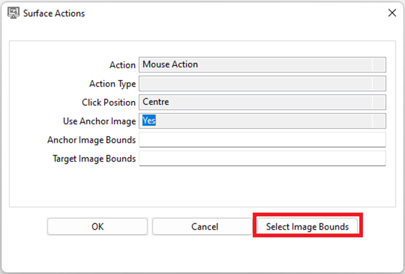Expand the Use Anchor Image dropdown arrow
This screenshot has height=274, width=405.
[x=379, y=121]
